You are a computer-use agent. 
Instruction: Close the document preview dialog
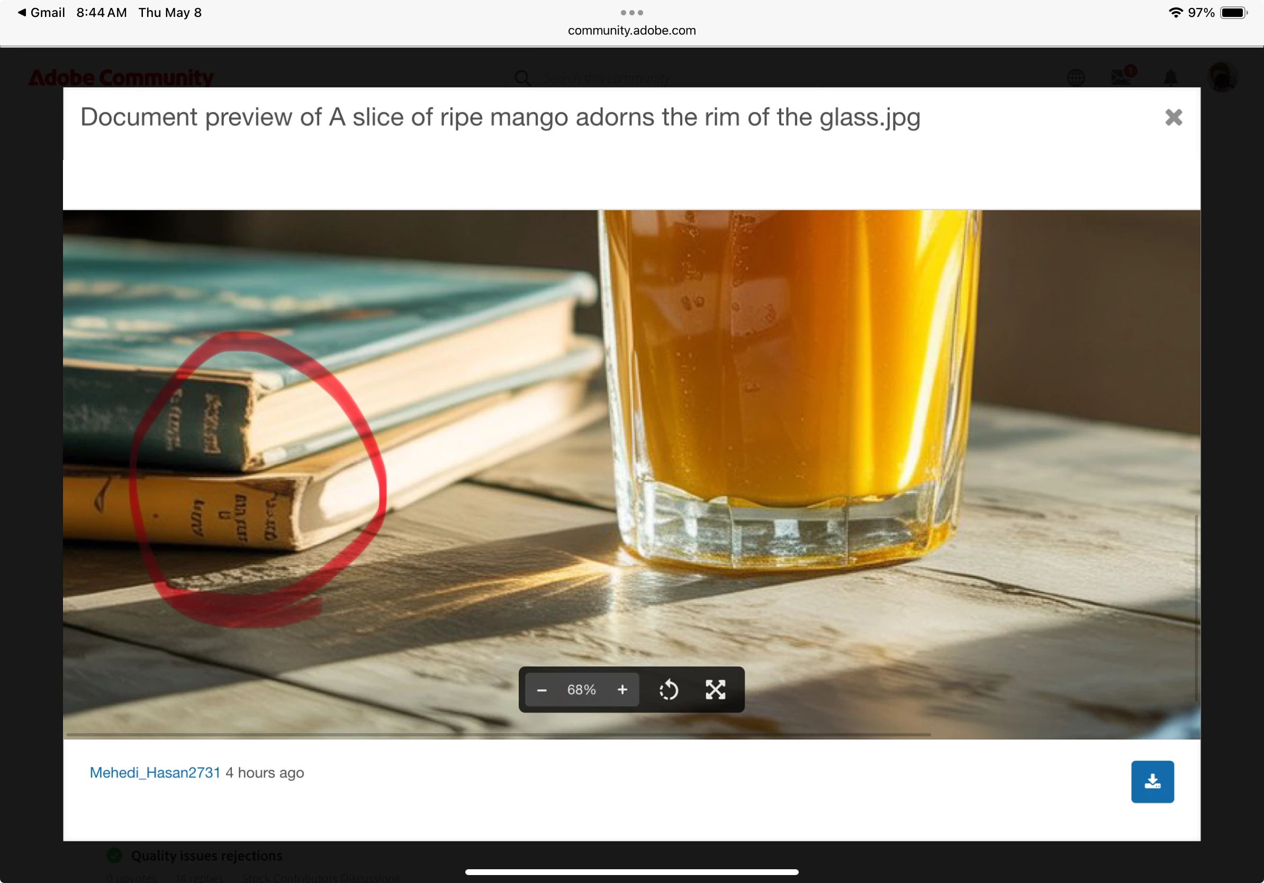pos(1173,117)
